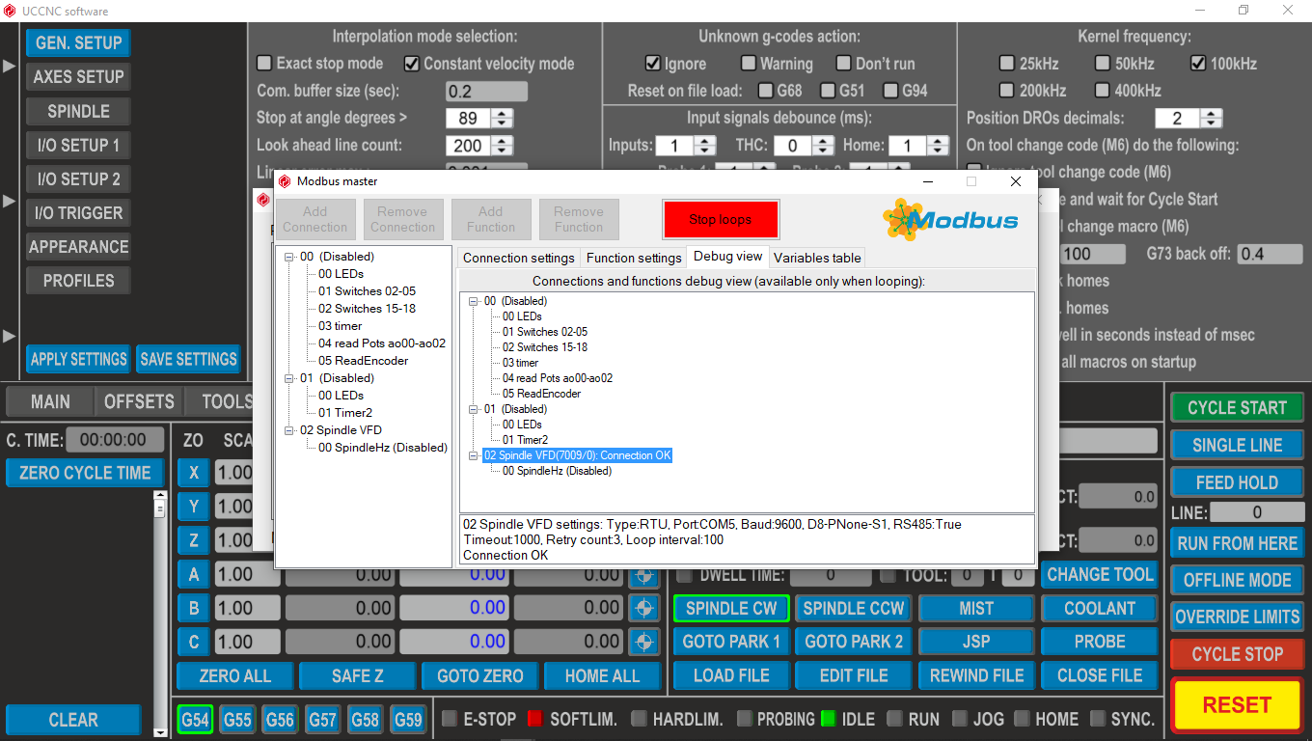This screenshot has height=741, width=1312.
Task: Select 05 ReadEncoder in the Debug view tree
Action: [541, 394]
